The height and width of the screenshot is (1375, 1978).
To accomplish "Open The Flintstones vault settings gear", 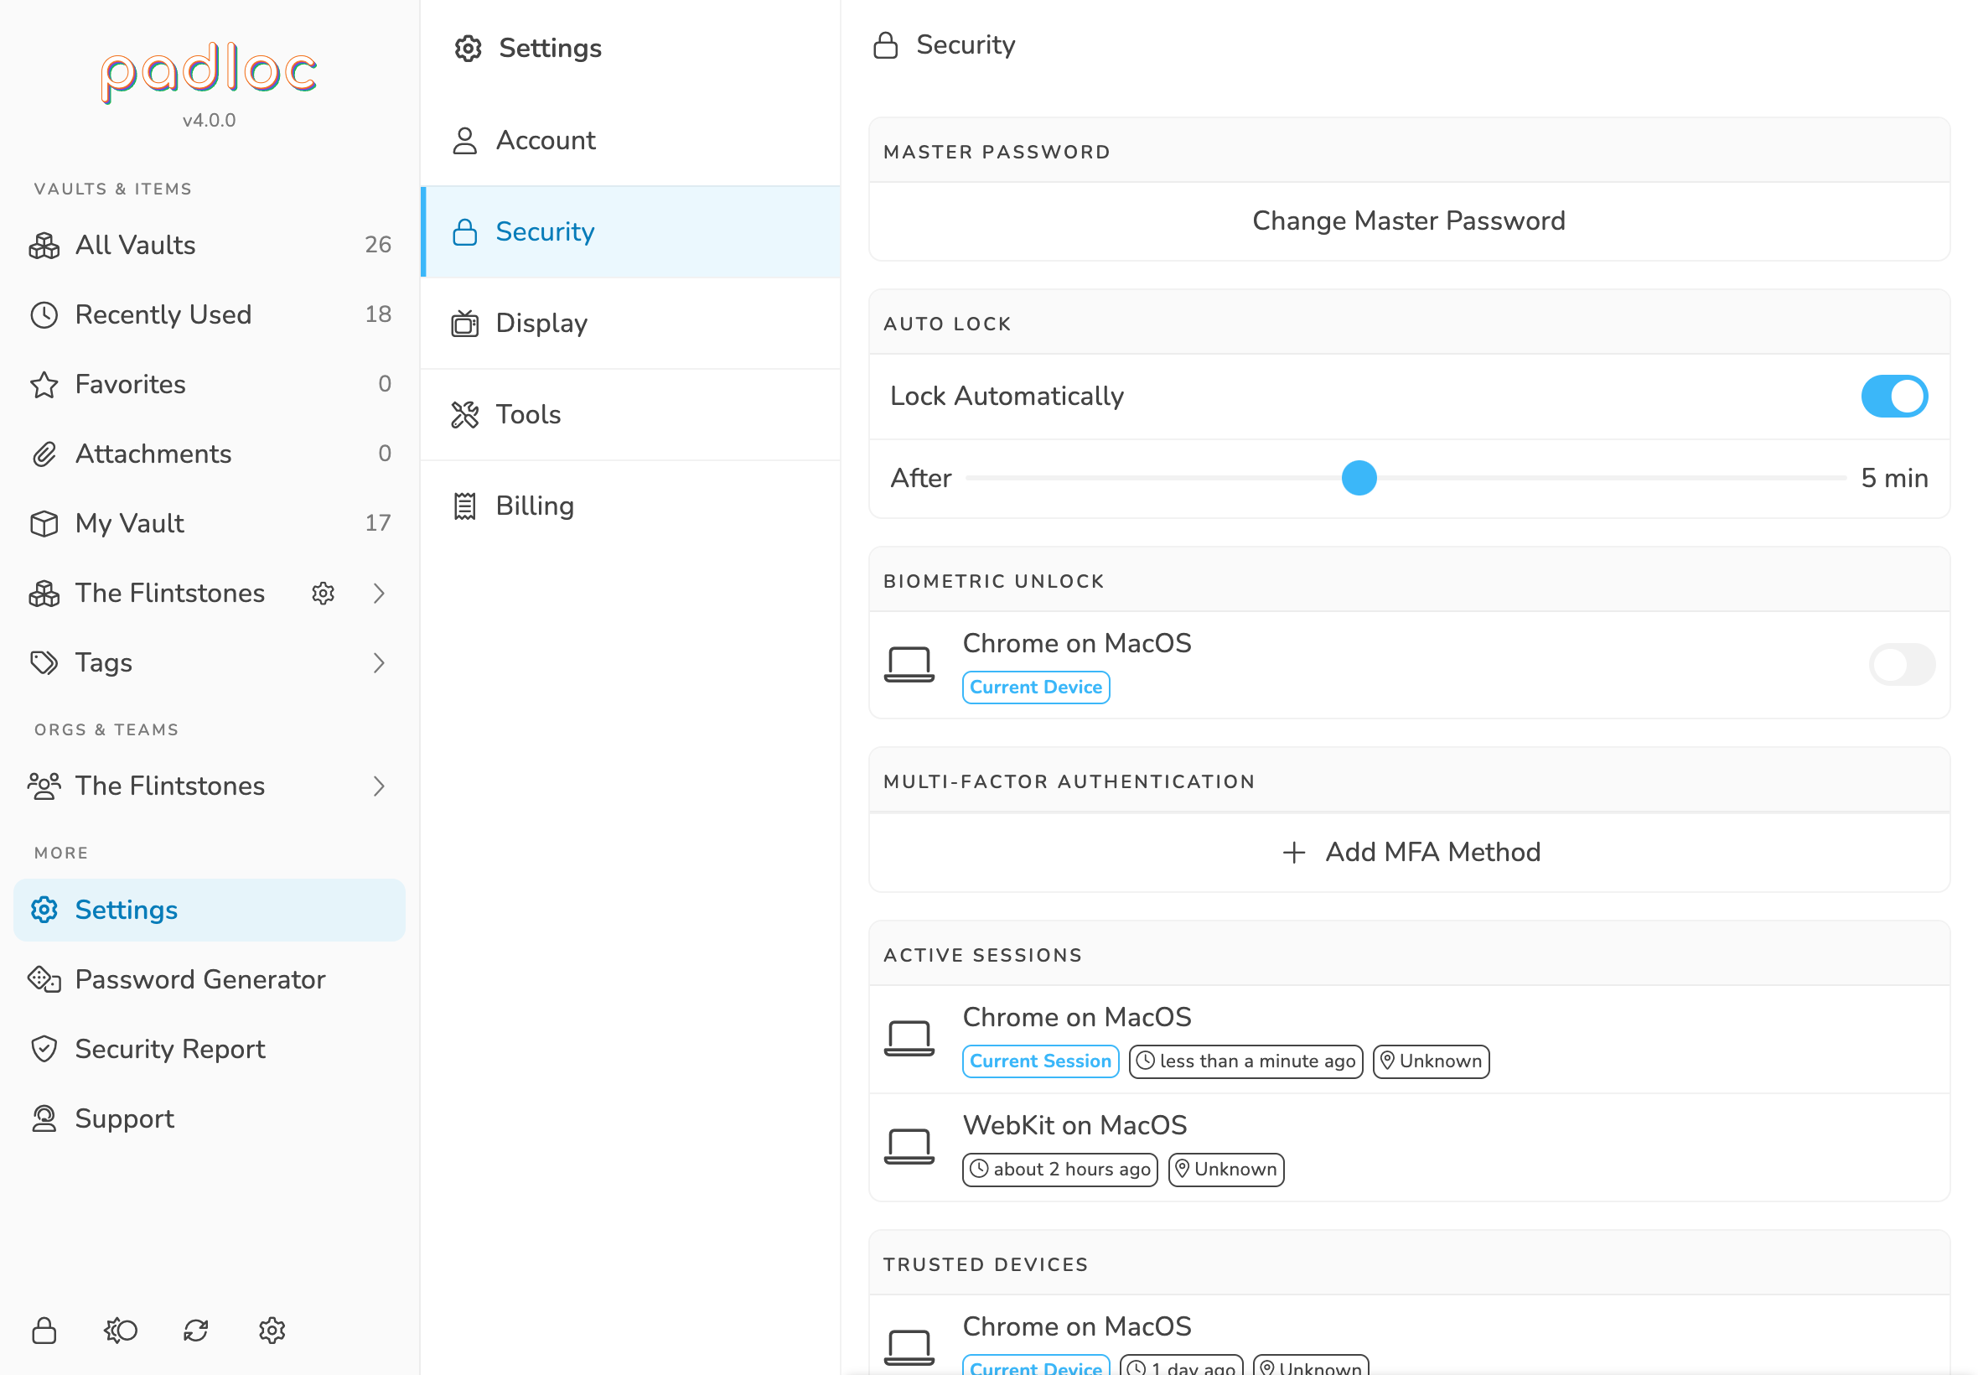I will point(323,593).
